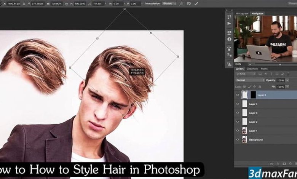
Task: Click the Navigator zoom out small mountains icon
Action: point(250,64)
